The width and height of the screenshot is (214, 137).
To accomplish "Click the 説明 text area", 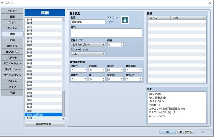I will [106, 33].
